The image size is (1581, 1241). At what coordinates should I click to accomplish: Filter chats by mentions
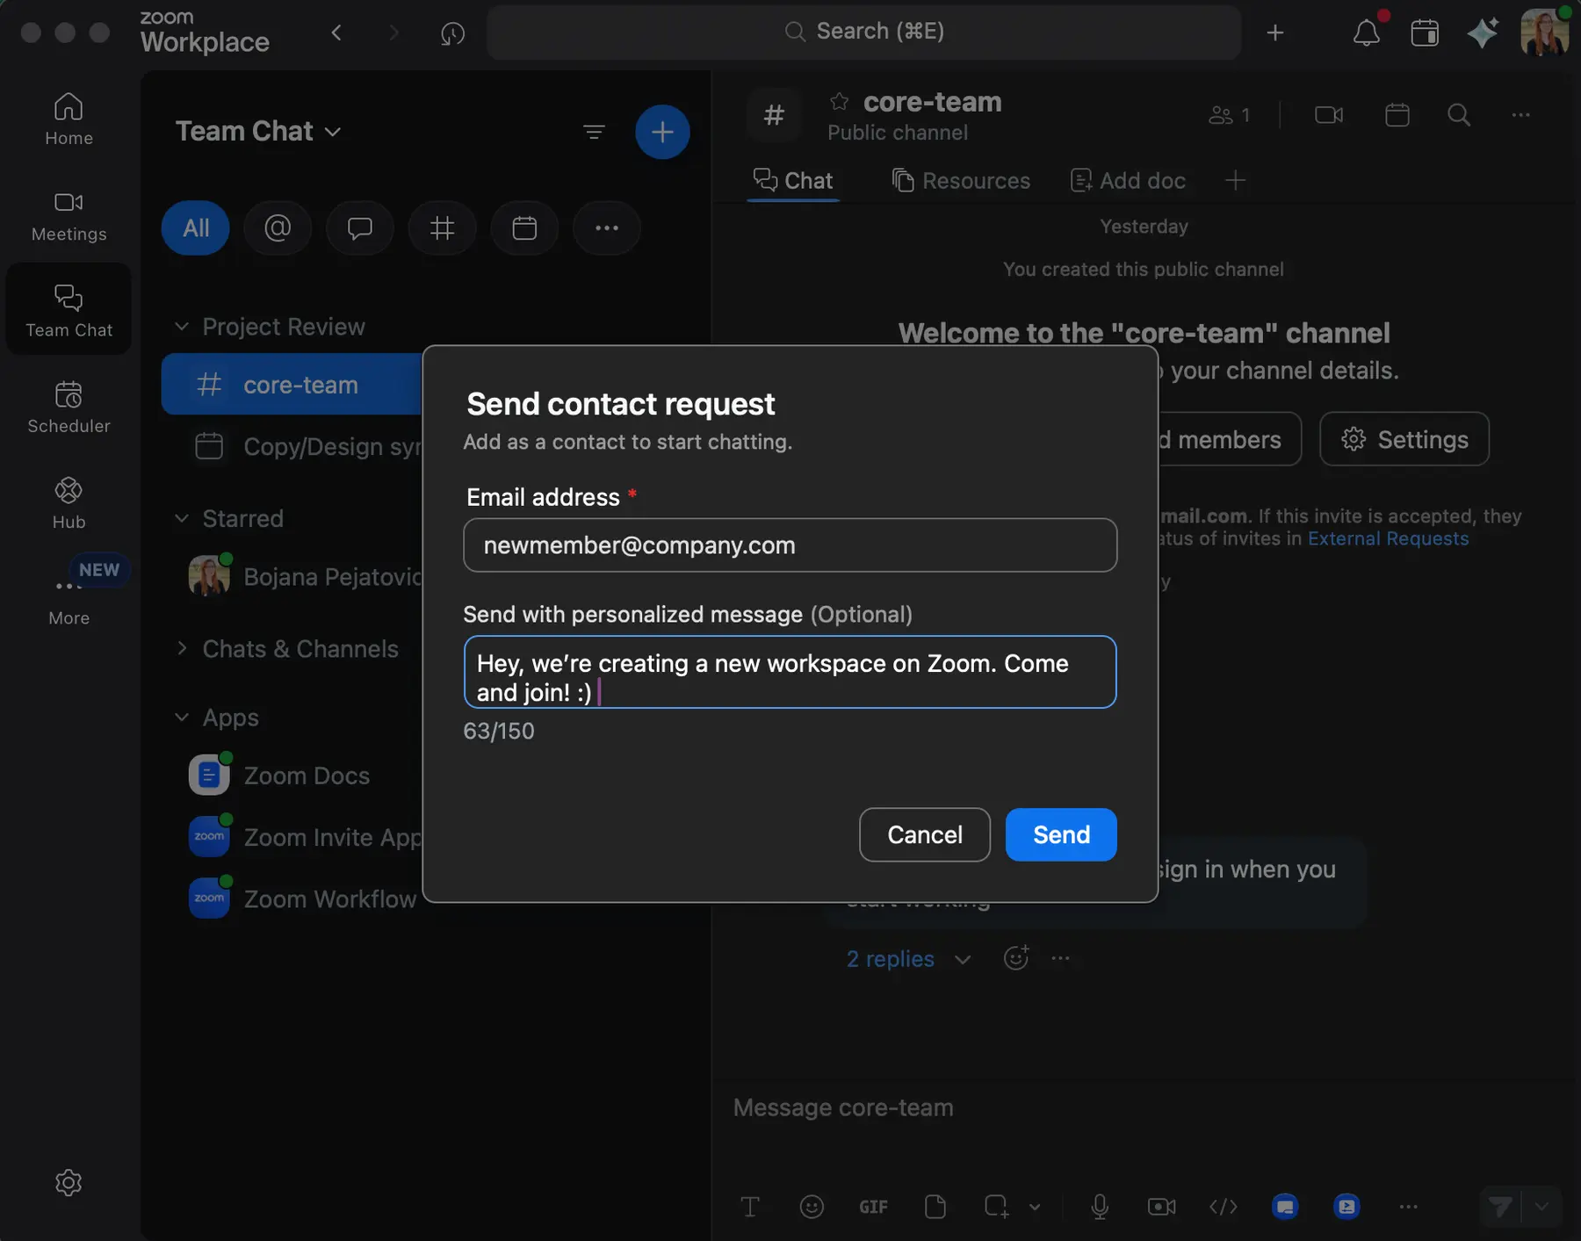coord(278,228)
